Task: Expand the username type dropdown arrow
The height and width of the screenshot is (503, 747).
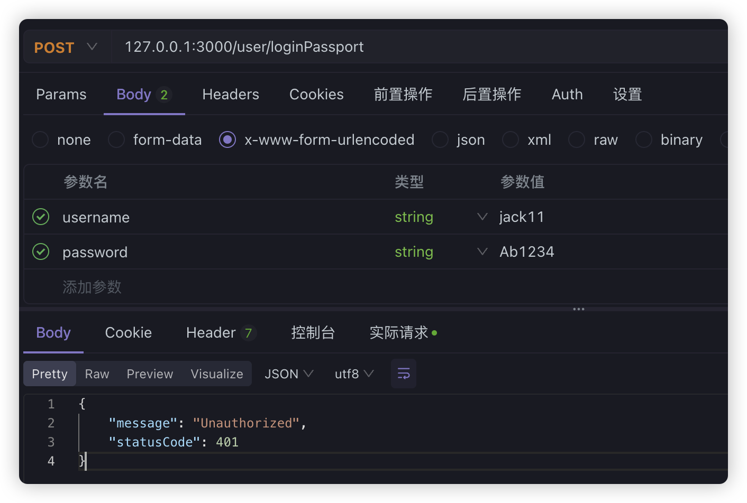Action: 482,217
